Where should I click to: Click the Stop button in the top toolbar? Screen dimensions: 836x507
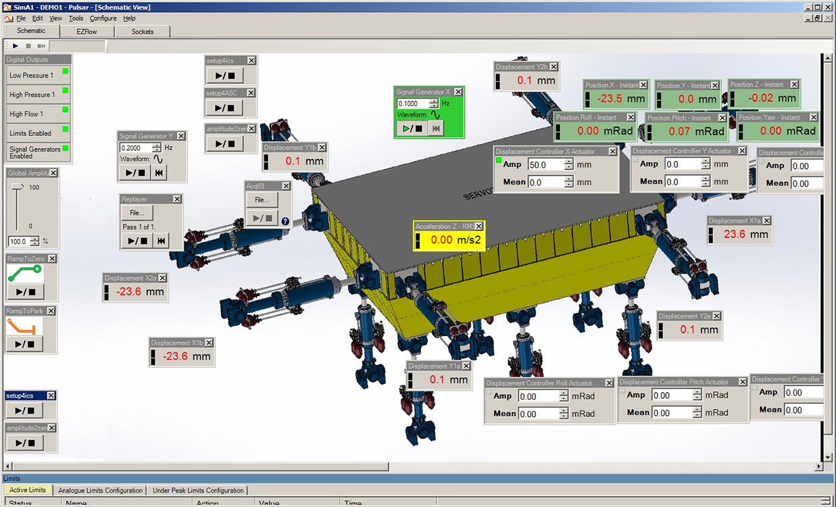tap(28, 46)
